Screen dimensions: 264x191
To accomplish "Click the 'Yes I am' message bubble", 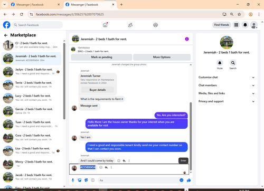I will [x=86, y=137].
